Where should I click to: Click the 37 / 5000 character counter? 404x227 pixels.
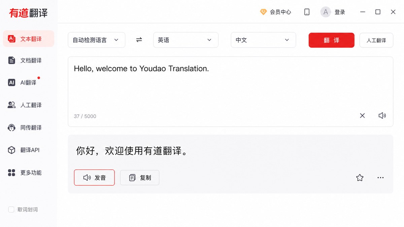85,116
